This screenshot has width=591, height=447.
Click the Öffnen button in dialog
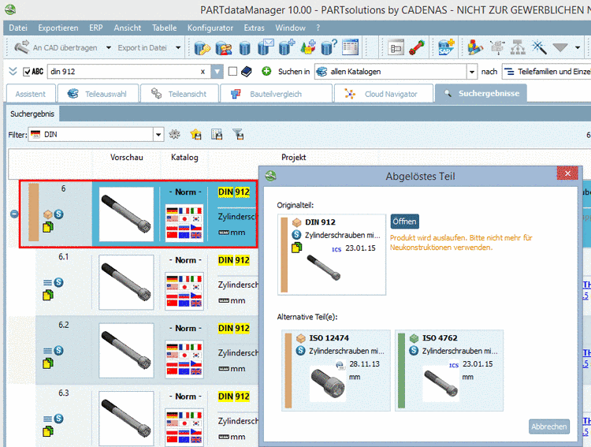click(x=404, y=222)
